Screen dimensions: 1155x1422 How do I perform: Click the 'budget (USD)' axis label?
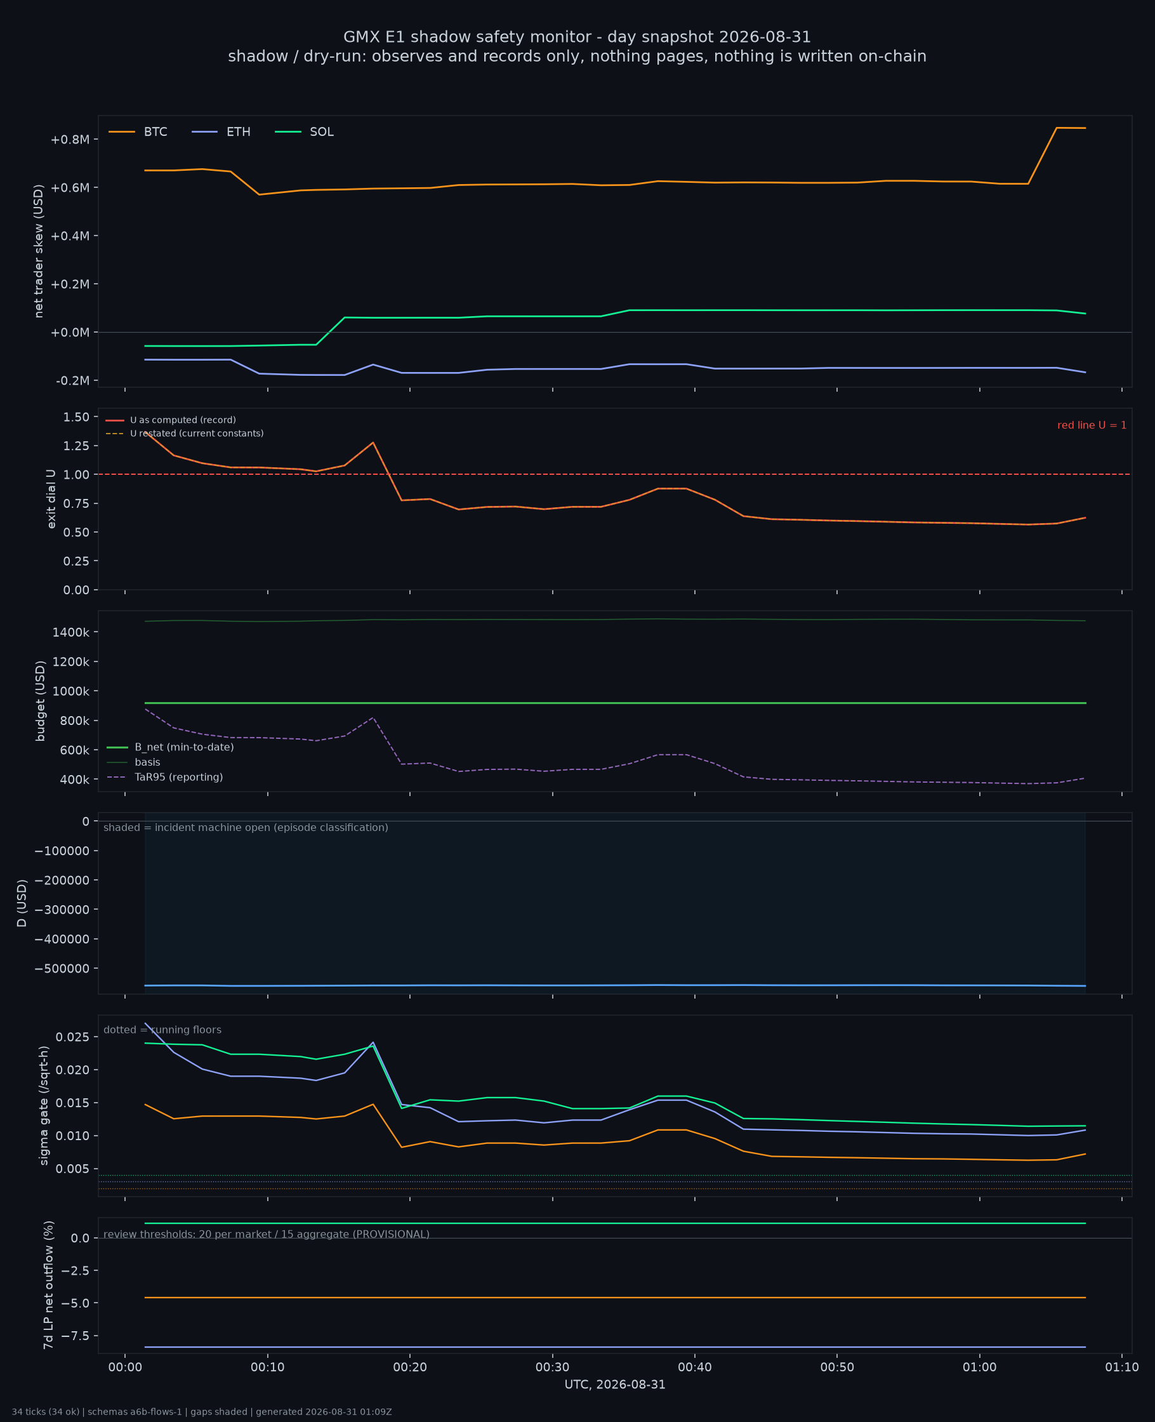[41, 701]
